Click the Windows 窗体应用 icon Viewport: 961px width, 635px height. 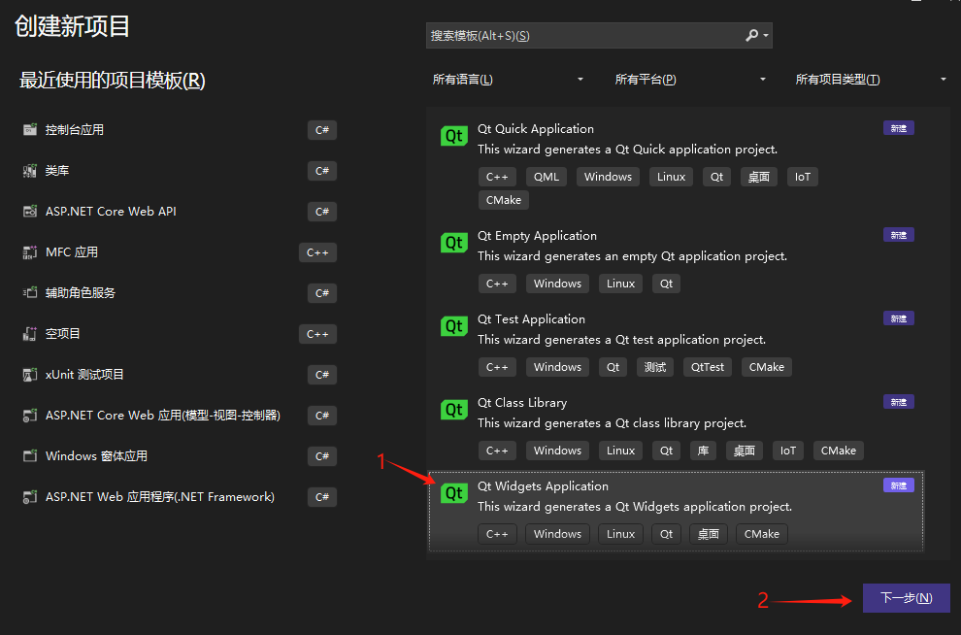[x=29, y=456]
